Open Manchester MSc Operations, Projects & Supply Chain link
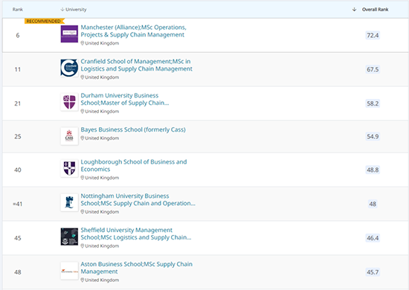The height and width of the screenshot is (290, 409). (133, 31)
